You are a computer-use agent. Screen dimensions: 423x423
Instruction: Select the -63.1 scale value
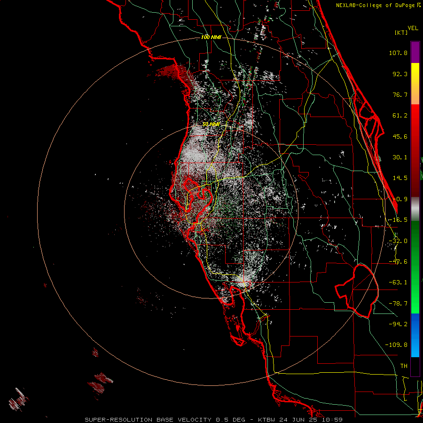click(398, 282)
